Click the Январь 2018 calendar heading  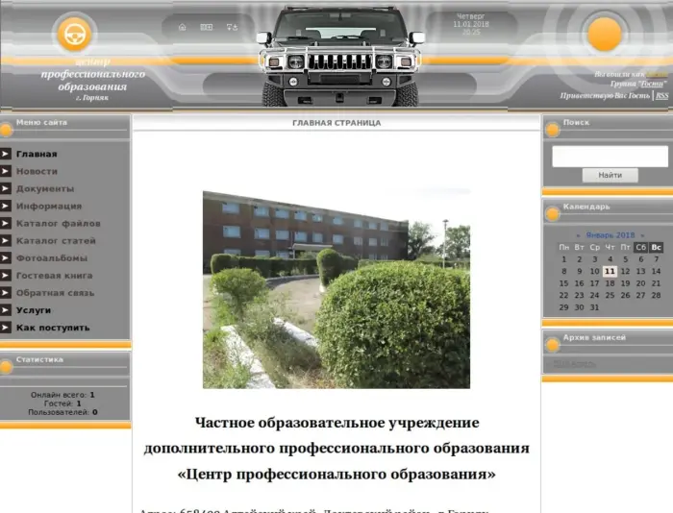[610, 235]
